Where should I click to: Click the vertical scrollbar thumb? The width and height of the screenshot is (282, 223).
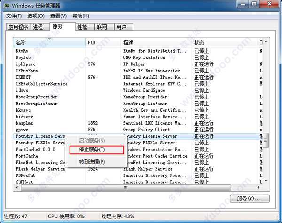click(266, 140)
